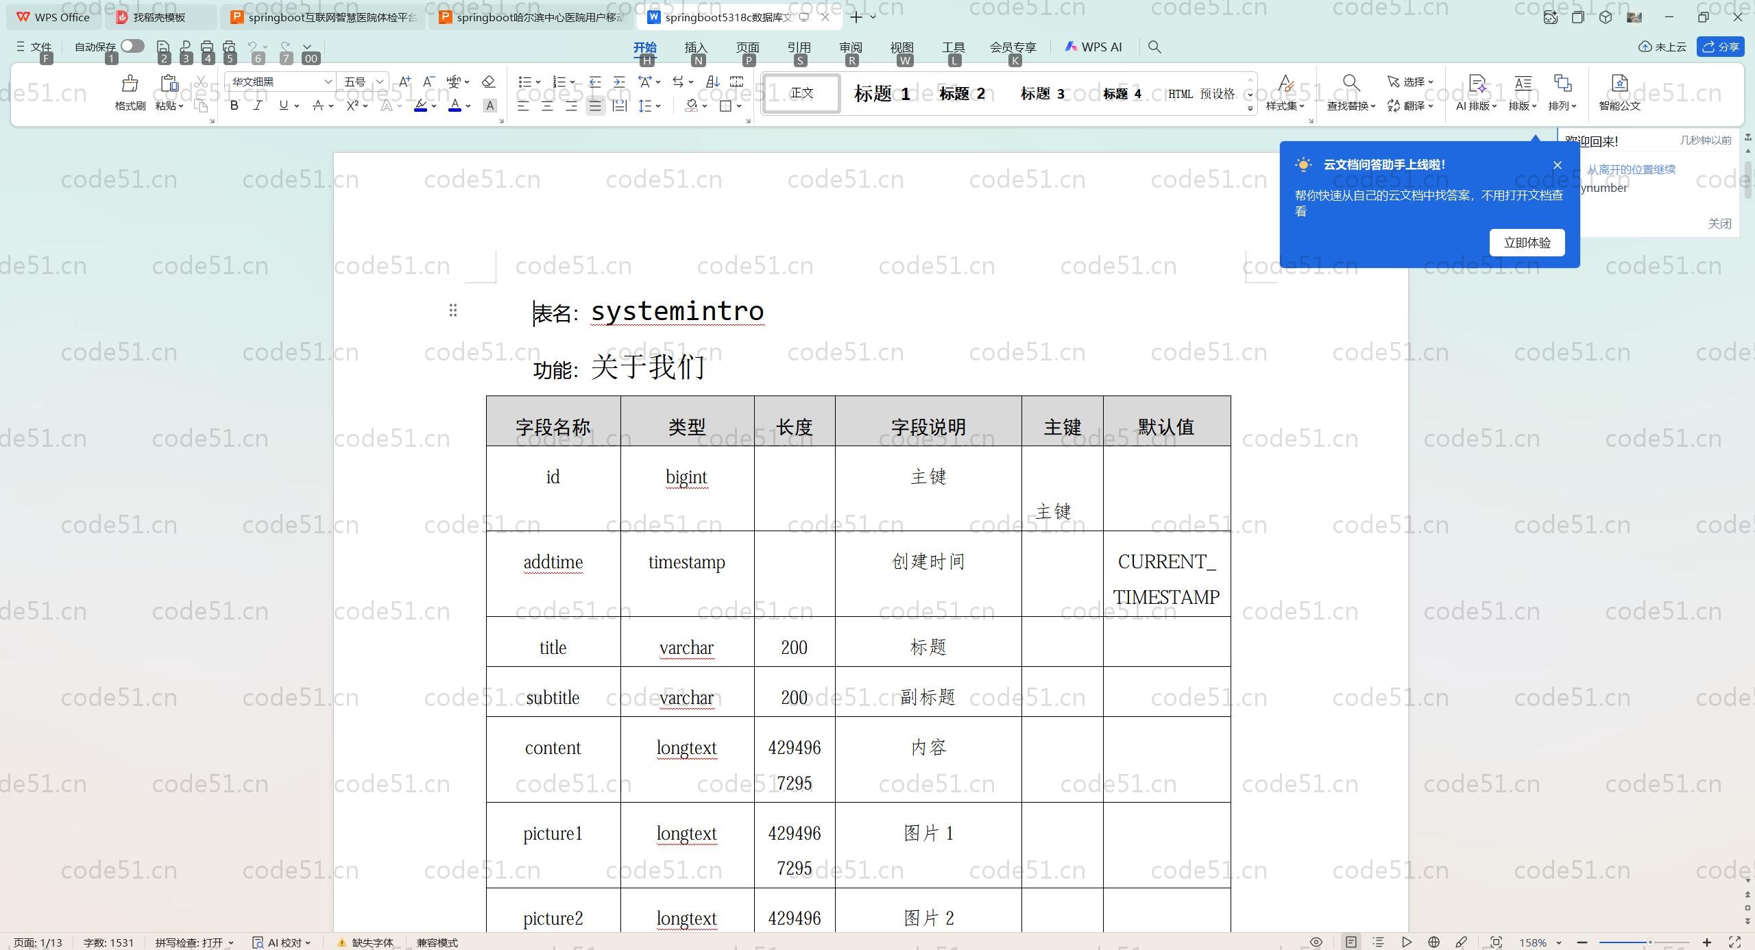Click the 立即体验 button in popup

[1527, 243]
